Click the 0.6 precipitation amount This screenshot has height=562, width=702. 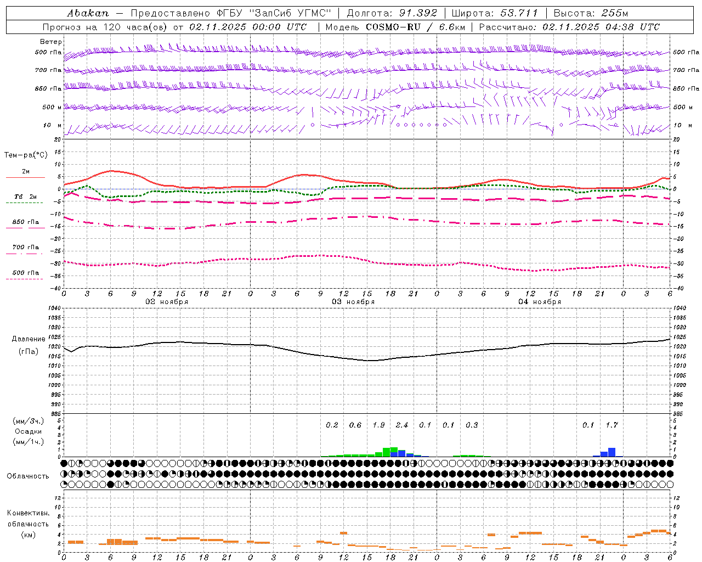pos(355,425)
